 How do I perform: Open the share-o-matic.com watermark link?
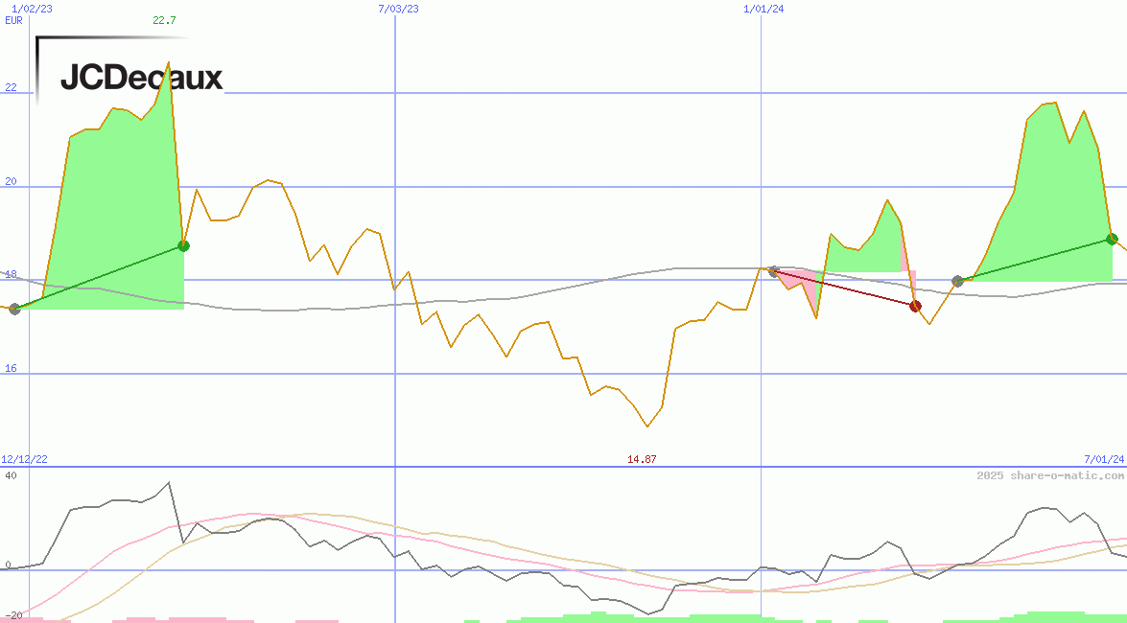(1049, 475)
